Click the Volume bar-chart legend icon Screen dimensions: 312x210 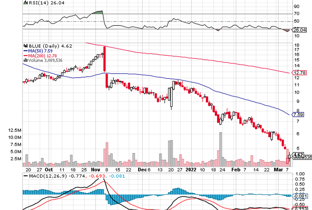pos(25,60)
